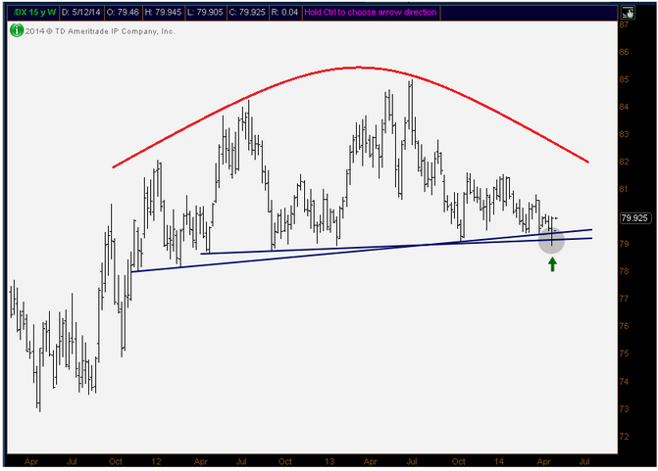
Task: Click the high value H: 79.945
Action: tap(163, 12)
